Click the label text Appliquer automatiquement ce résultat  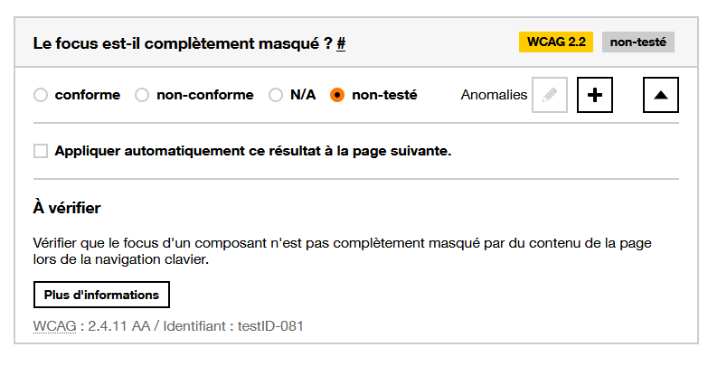[x=252, y=151]
